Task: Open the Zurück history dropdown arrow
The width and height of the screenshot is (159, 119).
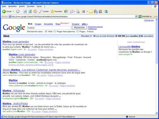Action: coord(13,11)
